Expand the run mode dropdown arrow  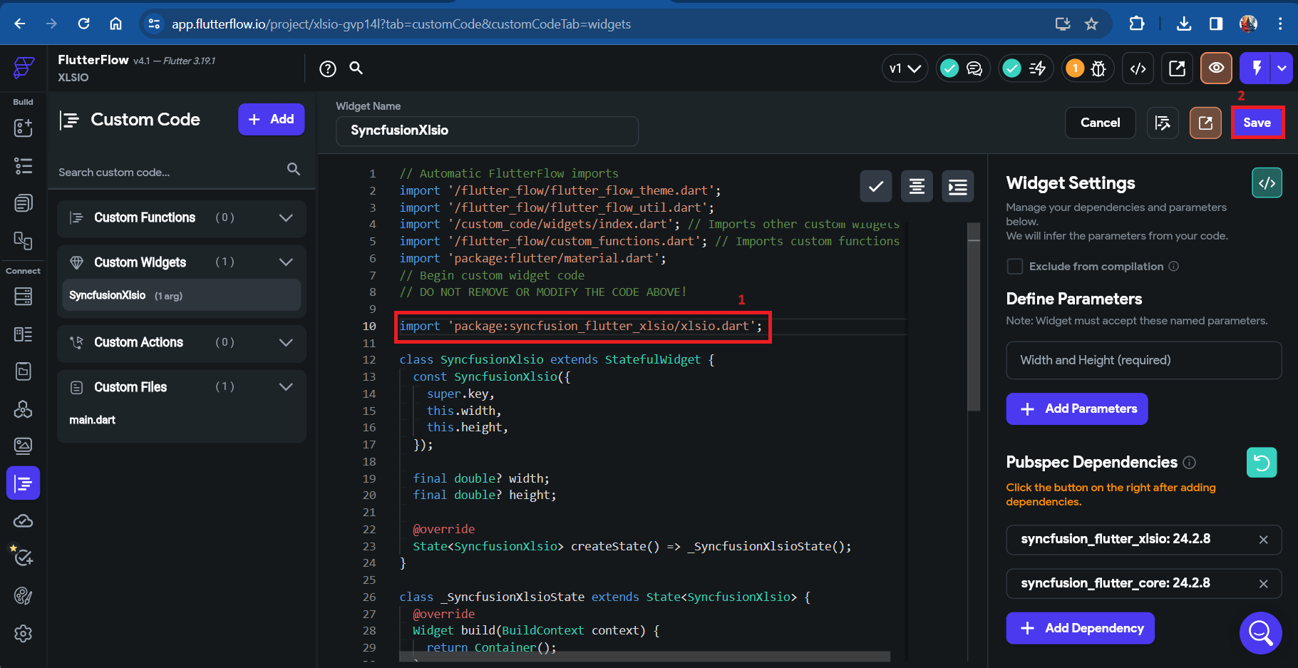(x=1283, y=68)
